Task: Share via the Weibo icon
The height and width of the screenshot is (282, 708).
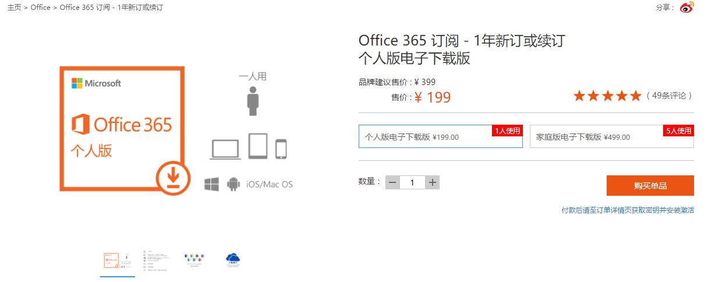Action: tap(687, 8)
